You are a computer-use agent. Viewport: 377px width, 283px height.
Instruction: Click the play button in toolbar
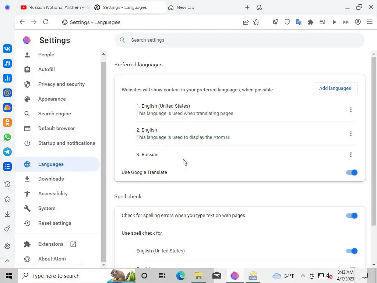coord(334,22)
